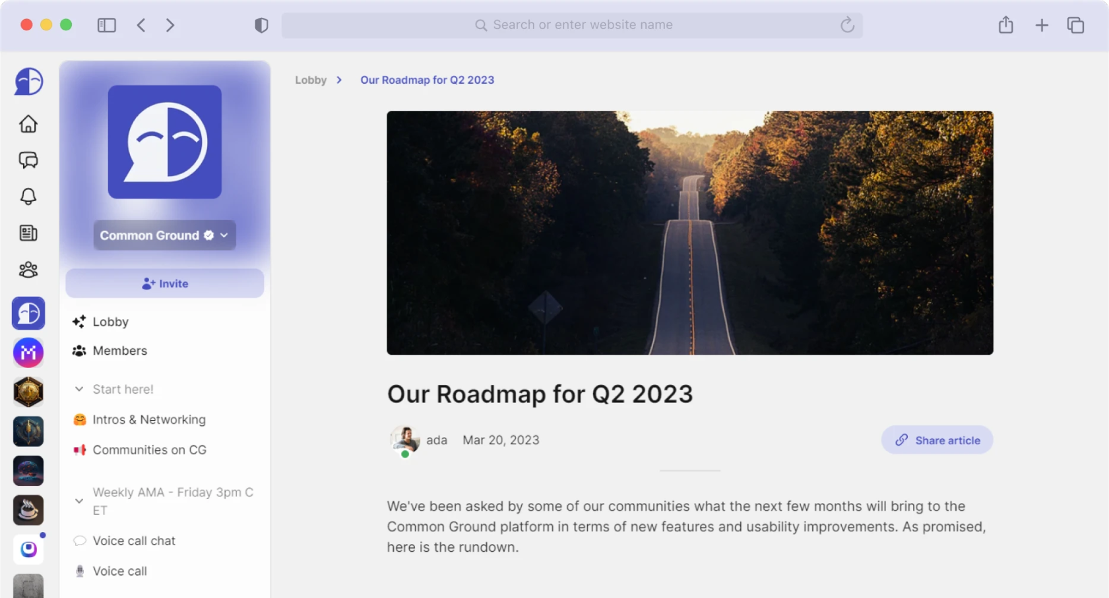Screen dimensions: 1109x598
Task: Go back in browser history
Action: (x=141, y=25)
